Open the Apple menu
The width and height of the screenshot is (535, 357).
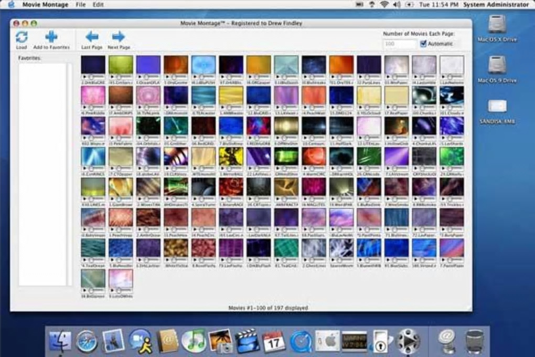(11, 5)
